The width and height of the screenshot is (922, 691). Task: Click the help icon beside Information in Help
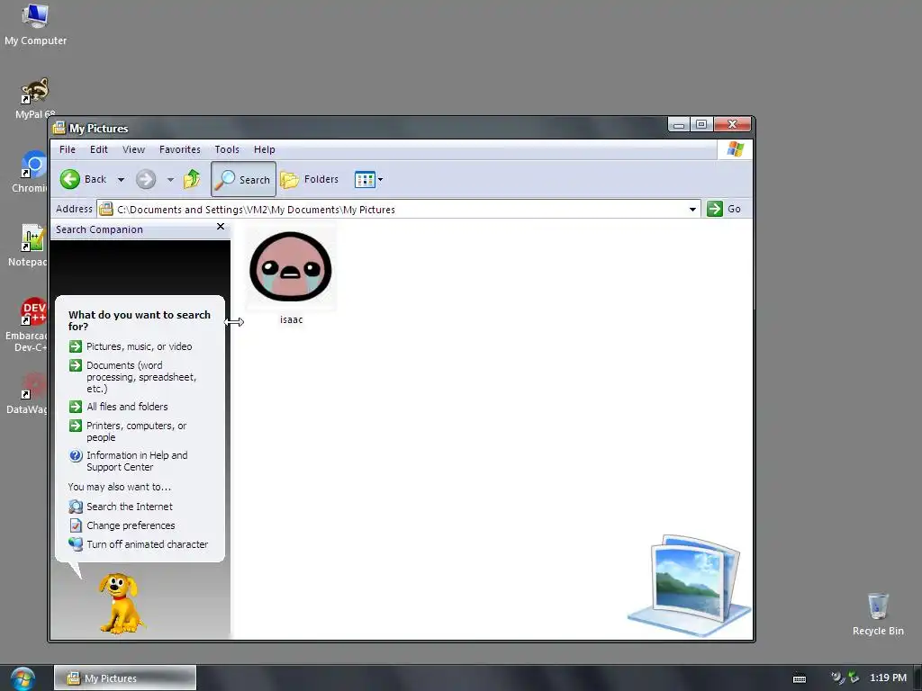coord(76,455)
